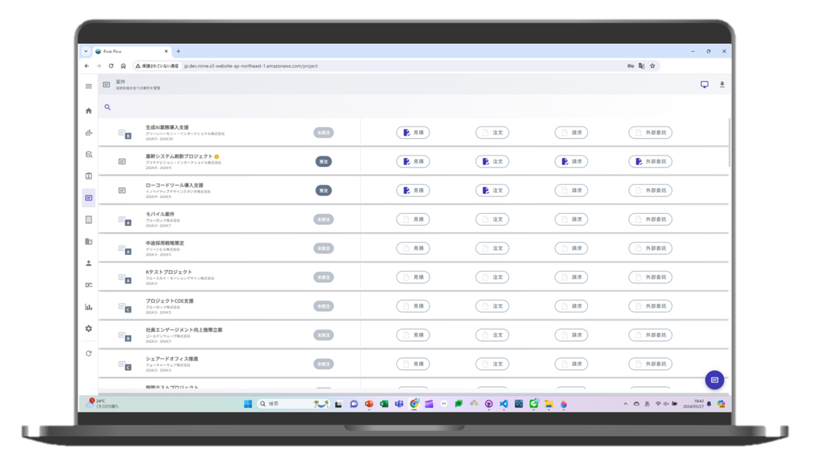Click the project icon for 生成AI業務導入支援

pyautogui.click(x=124, y=133)
